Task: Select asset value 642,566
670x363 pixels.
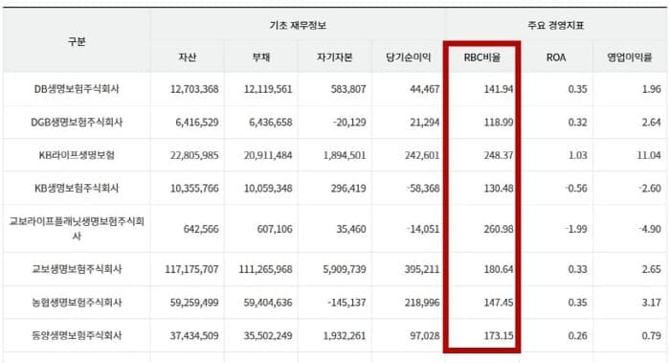Action: [x=201, y=229]
